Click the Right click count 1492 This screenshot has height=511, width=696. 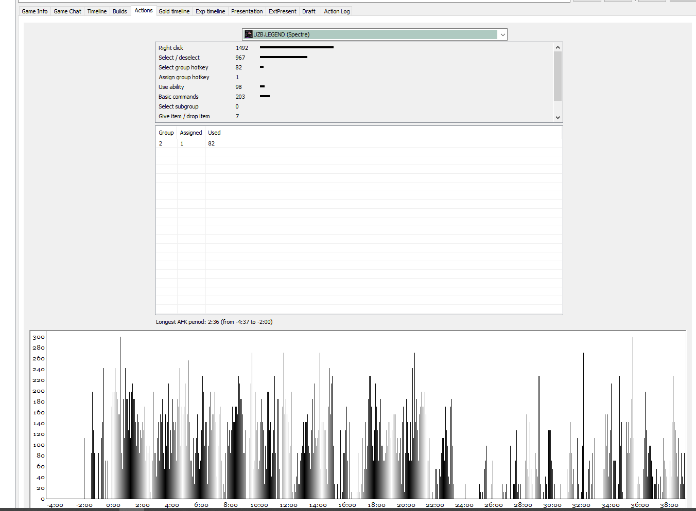click(x=242, y=48)
